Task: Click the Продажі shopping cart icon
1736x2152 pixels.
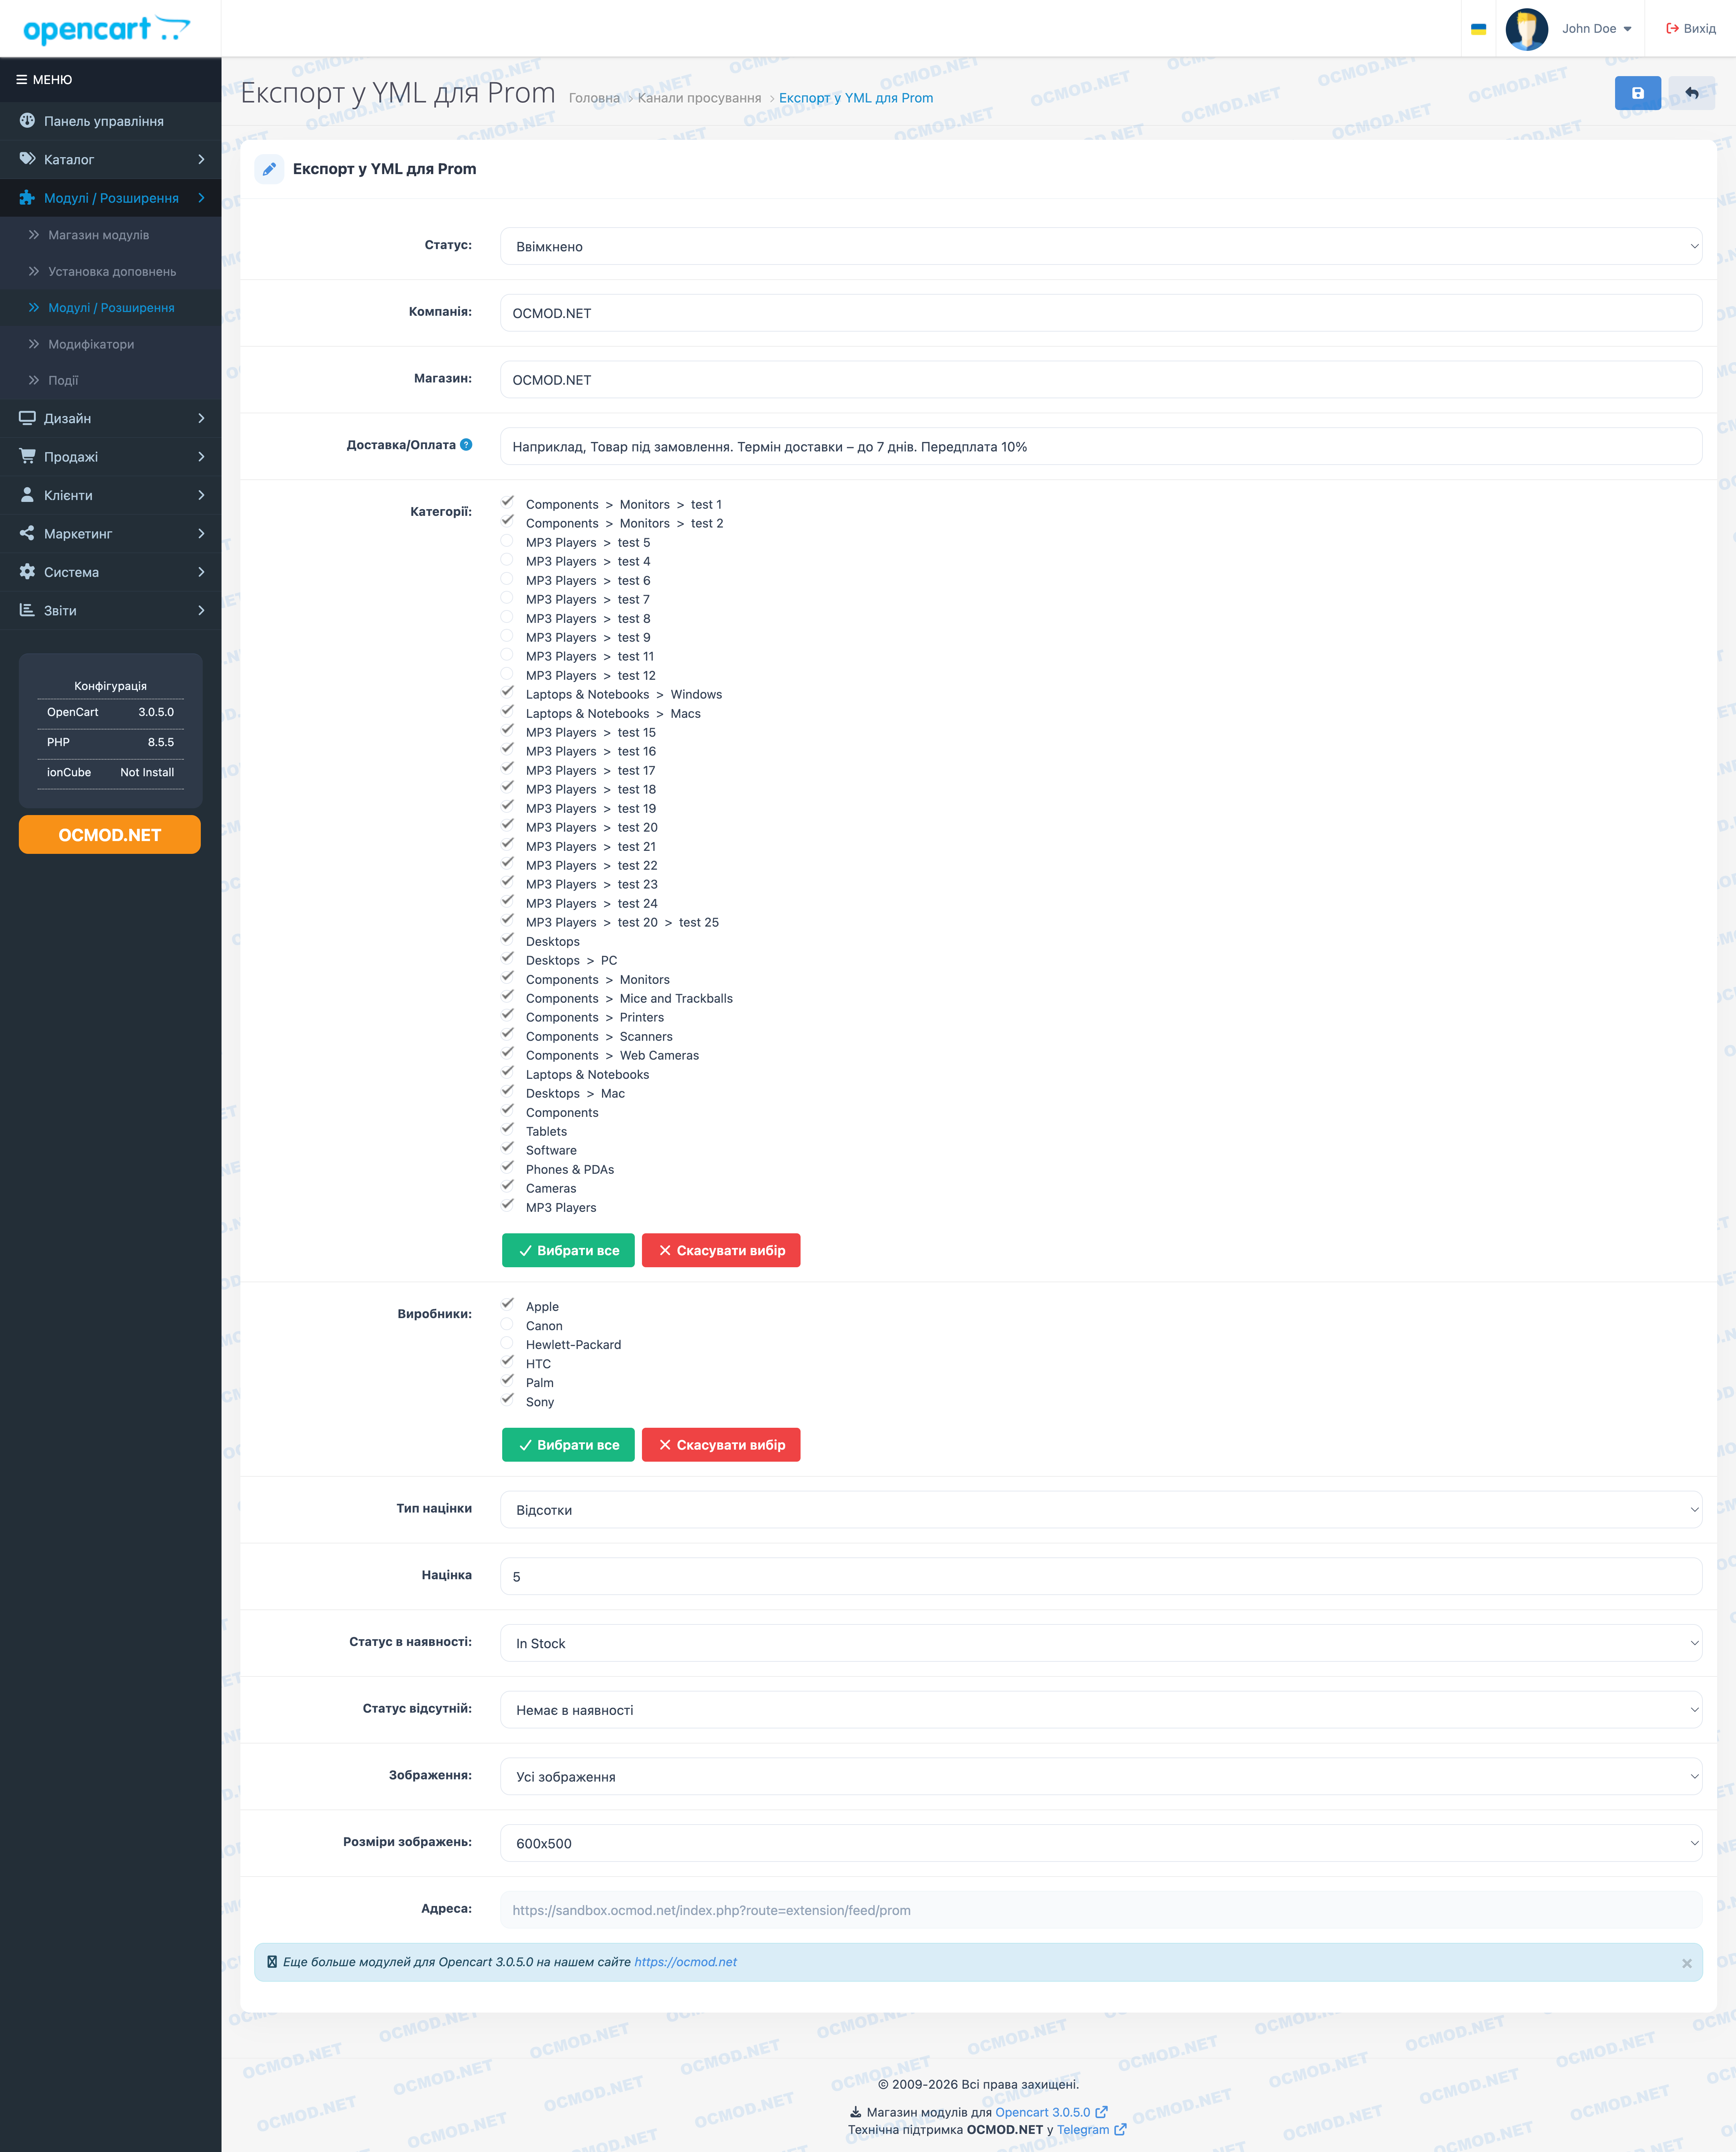Action: [27, 456]
